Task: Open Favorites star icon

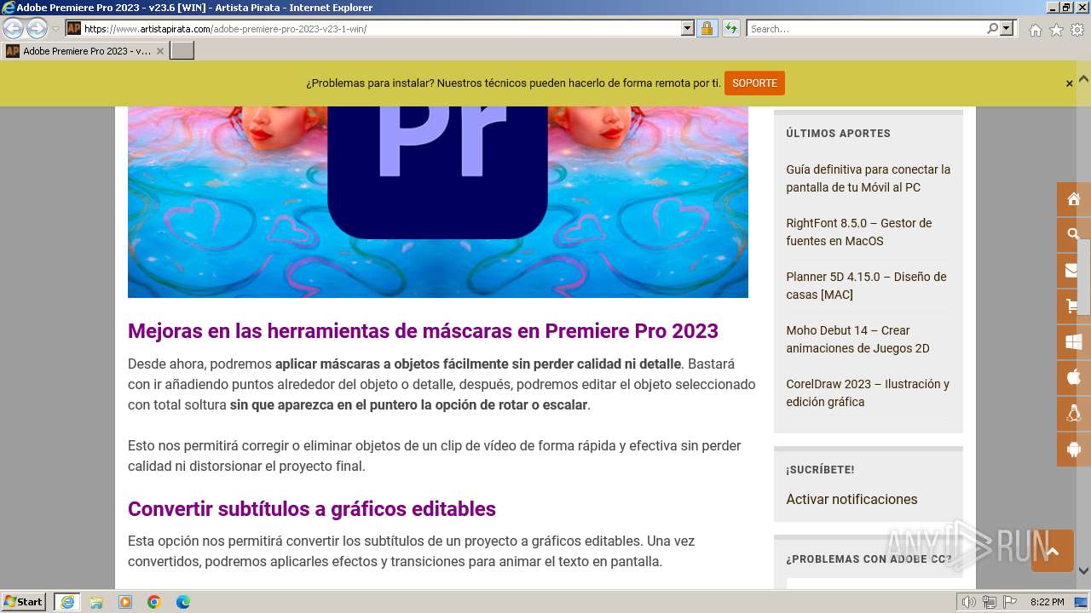Action: [1056, 30]
